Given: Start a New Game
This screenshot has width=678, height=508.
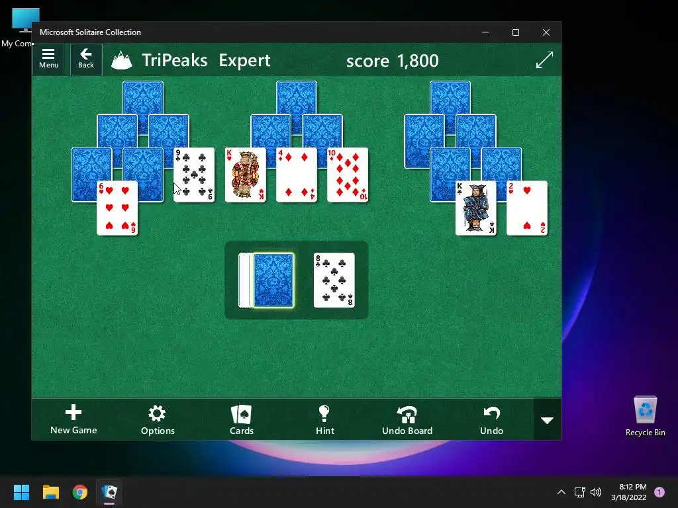Looking at the screenshot, I should pyautogui.click(x=73, y=419).
